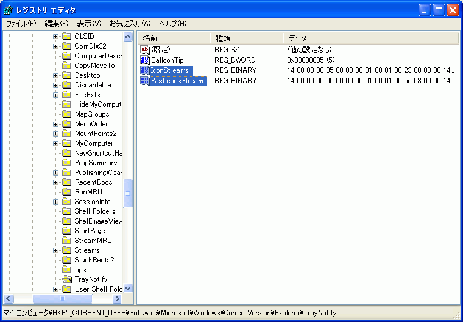Expand the Discardable key
This screenshot has height=322, width=463.
click(x=55, y=85)
